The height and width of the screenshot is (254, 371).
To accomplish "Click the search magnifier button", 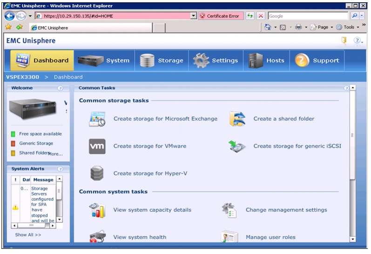I will tap(354, 16).
